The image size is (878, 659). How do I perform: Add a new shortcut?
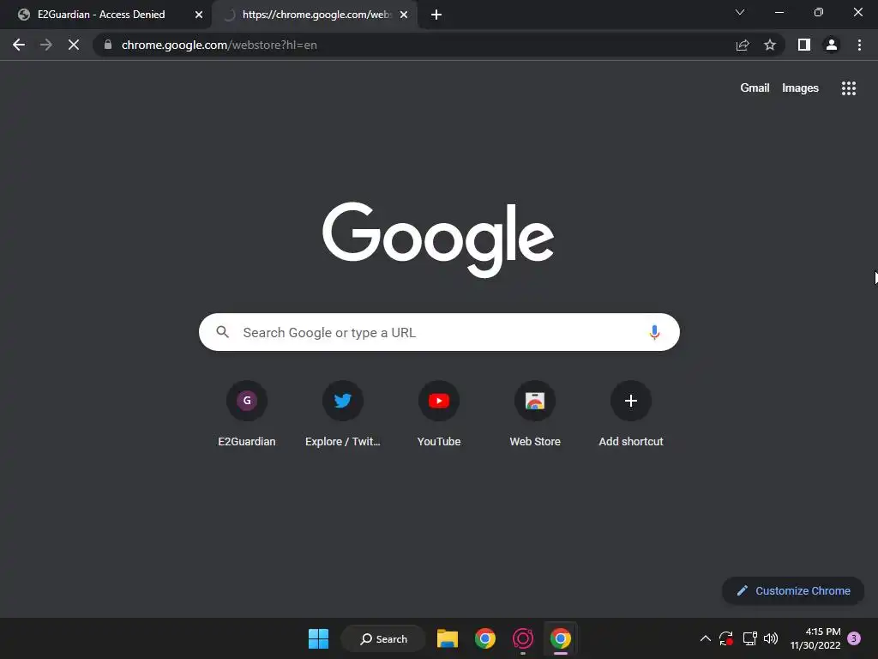(631, 414)
